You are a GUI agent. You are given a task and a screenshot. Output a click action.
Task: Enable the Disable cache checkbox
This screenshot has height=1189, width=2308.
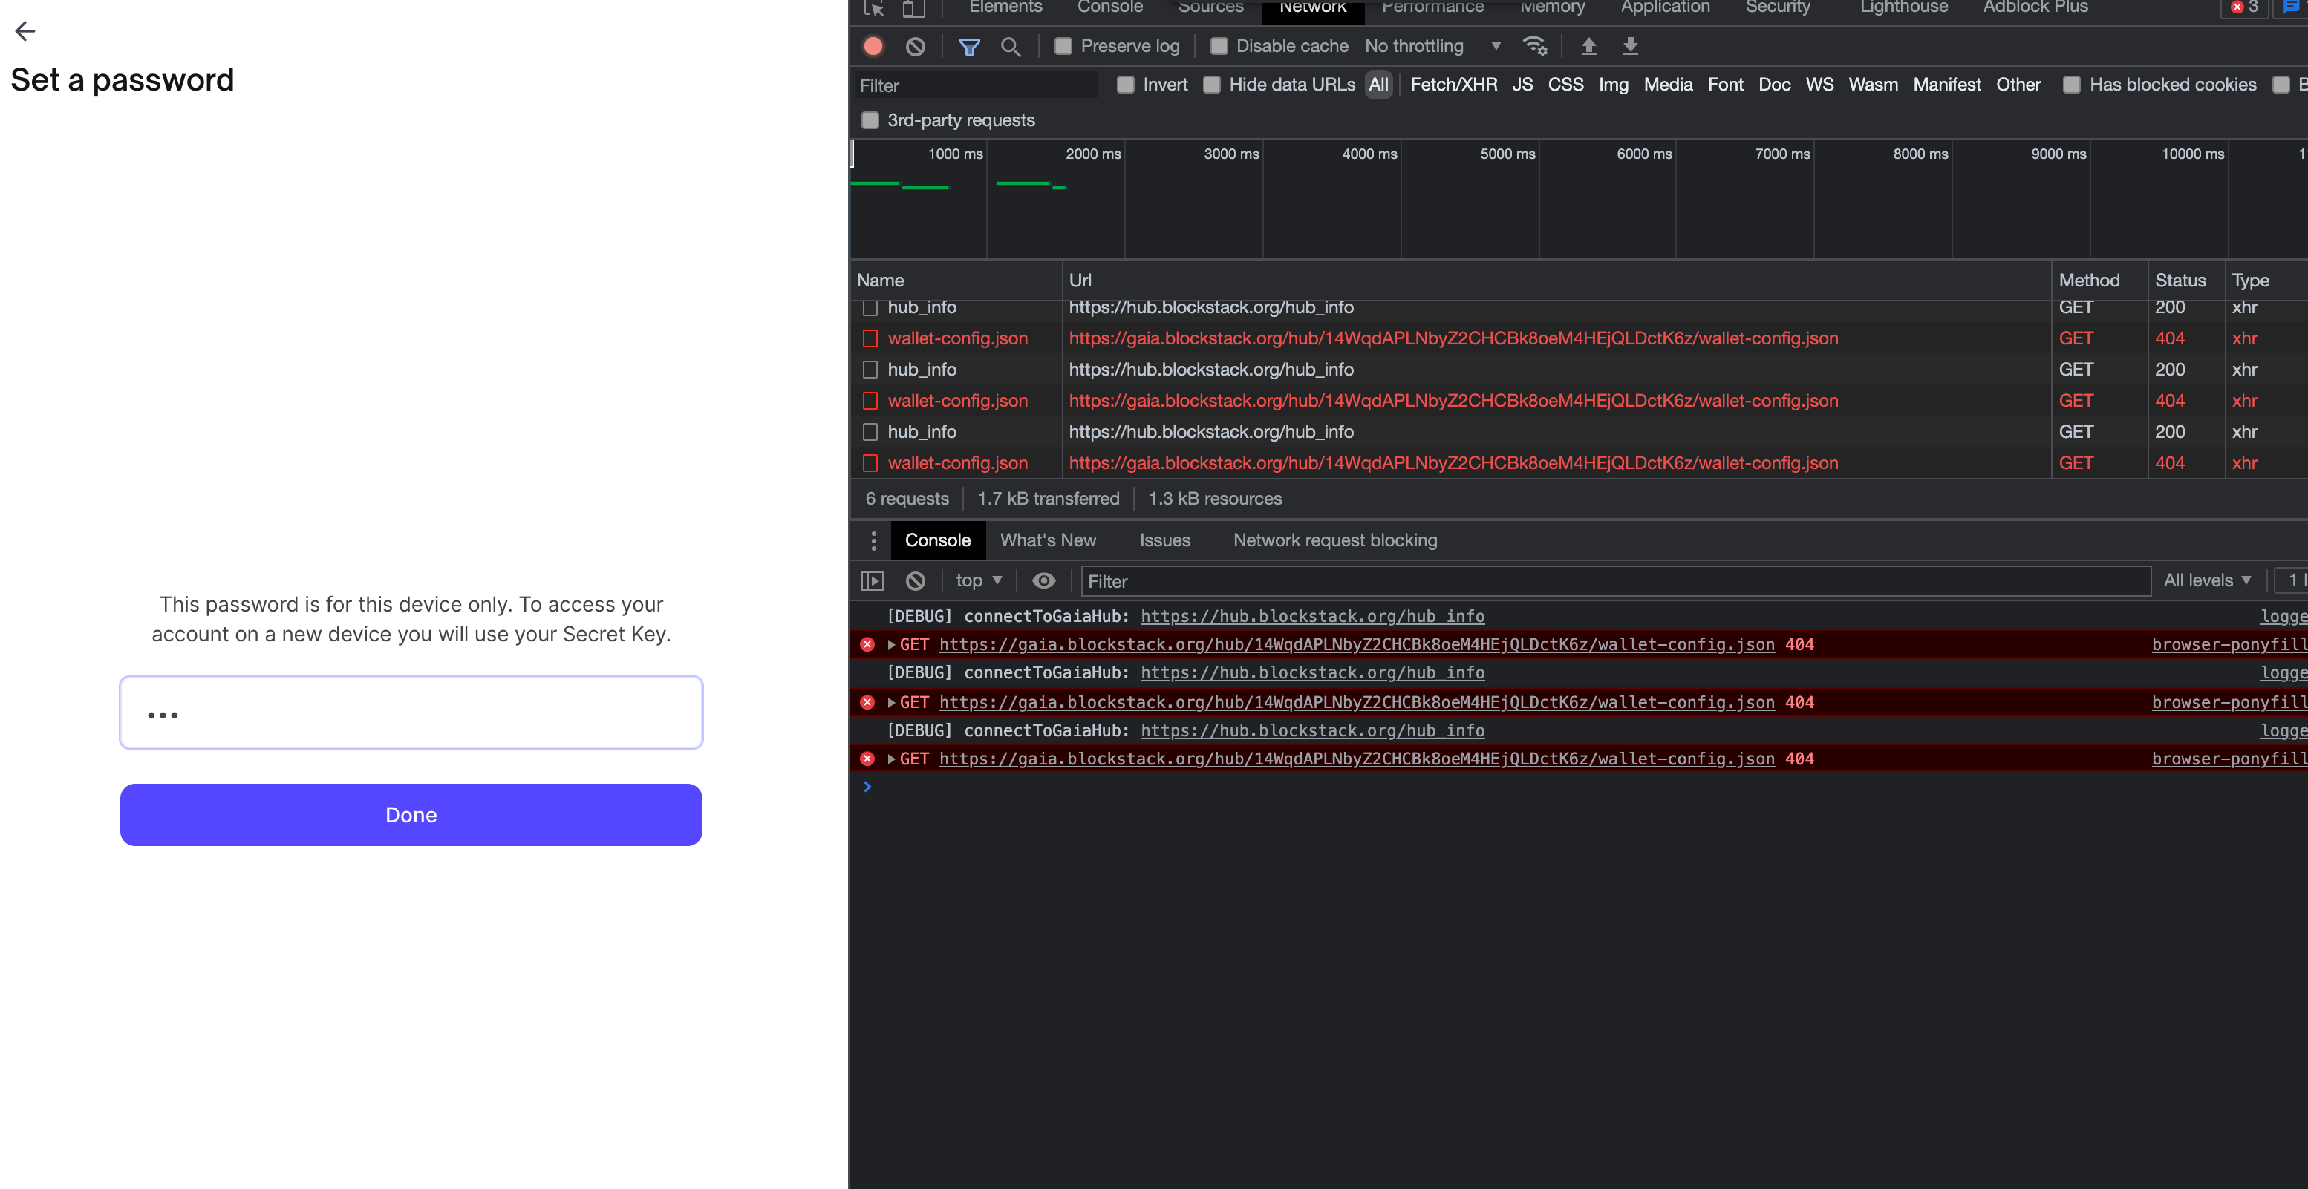click(1219, 46)
